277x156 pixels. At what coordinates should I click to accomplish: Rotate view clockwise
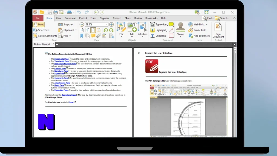click(x=111, y=30)
